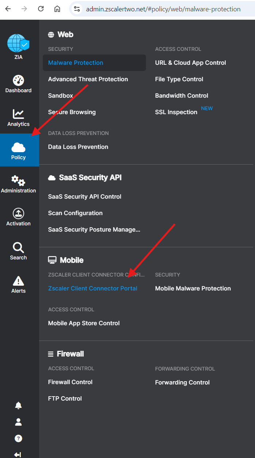
Task: Click the Firewall section heading
Action: (70, 354)
